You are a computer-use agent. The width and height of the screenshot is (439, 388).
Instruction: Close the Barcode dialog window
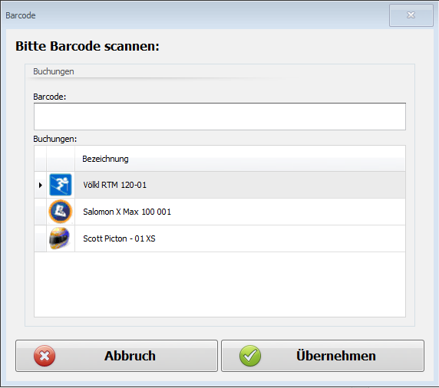(x=411, y=15)
